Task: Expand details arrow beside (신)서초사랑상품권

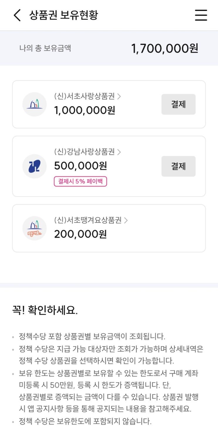Action: 119,96
